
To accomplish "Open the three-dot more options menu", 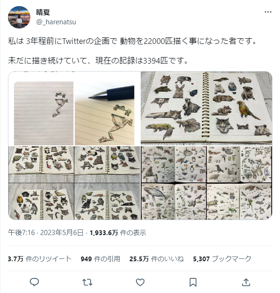I will 268,12.
